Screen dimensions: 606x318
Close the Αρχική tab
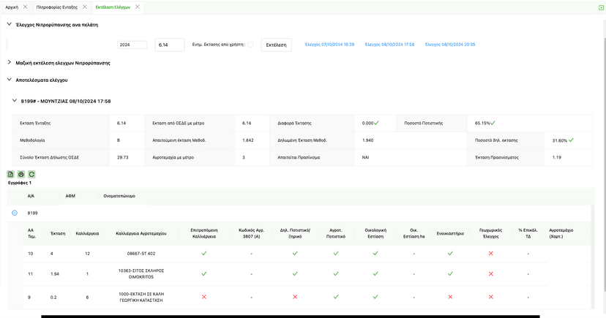click(x=26, y=7)
